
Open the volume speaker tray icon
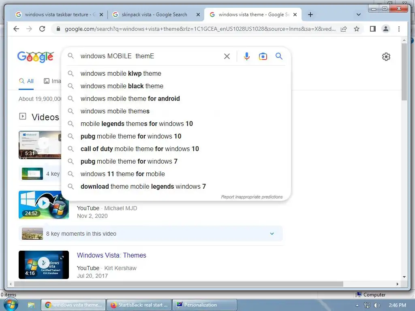[x=377, y=305]
